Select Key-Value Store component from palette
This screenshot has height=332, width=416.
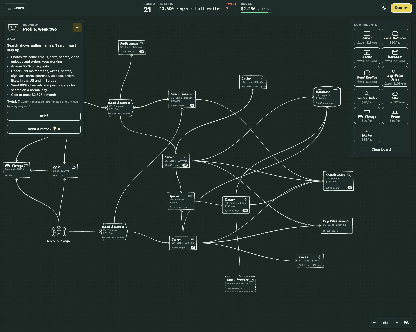(x=395, y=76)
